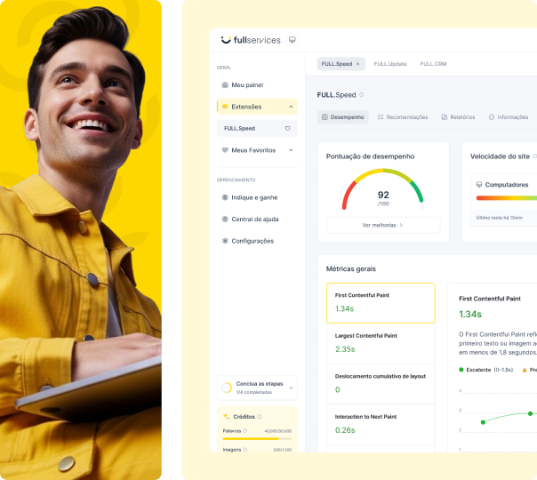Click the fullservices logo
This screenshot has width=537, height=480.
point(250,40)
